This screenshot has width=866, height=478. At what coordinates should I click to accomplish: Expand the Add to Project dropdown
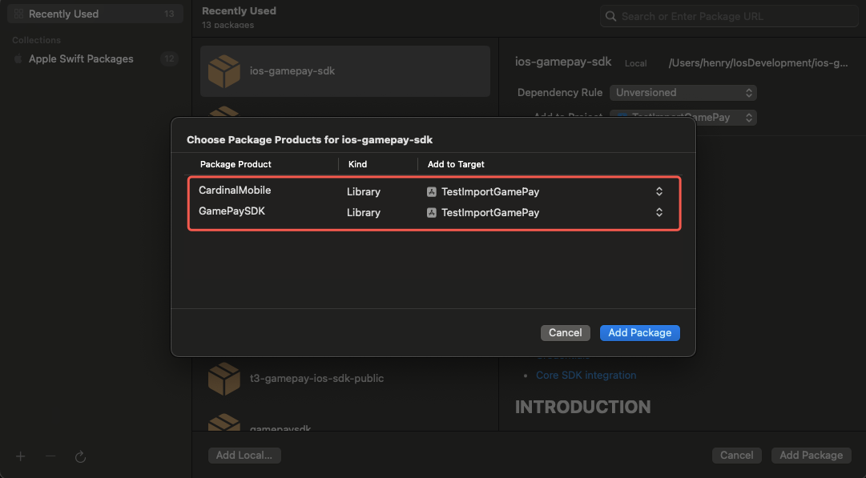click(748, 117)
